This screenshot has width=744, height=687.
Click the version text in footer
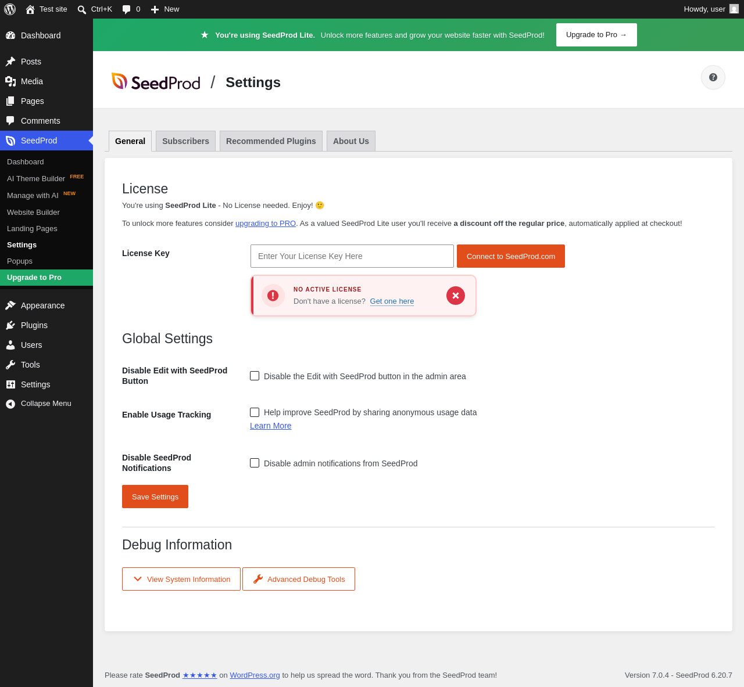click(678, 675)
